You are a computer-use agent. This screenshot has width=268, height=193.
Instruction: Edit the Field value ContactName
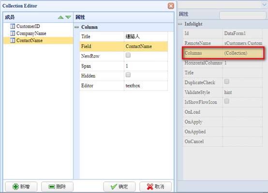(146, 46)
